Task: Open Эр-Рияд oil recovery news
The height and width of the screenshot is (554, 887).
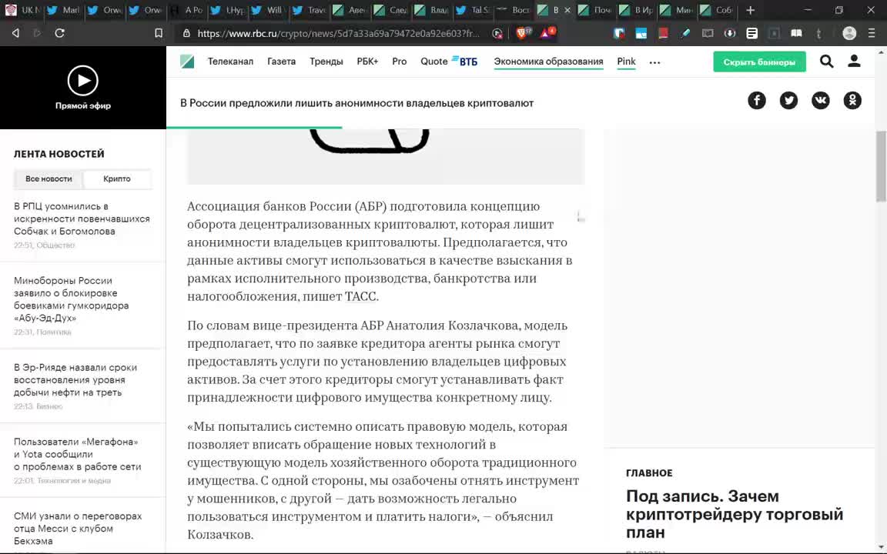Action: [x=75, y=380]
